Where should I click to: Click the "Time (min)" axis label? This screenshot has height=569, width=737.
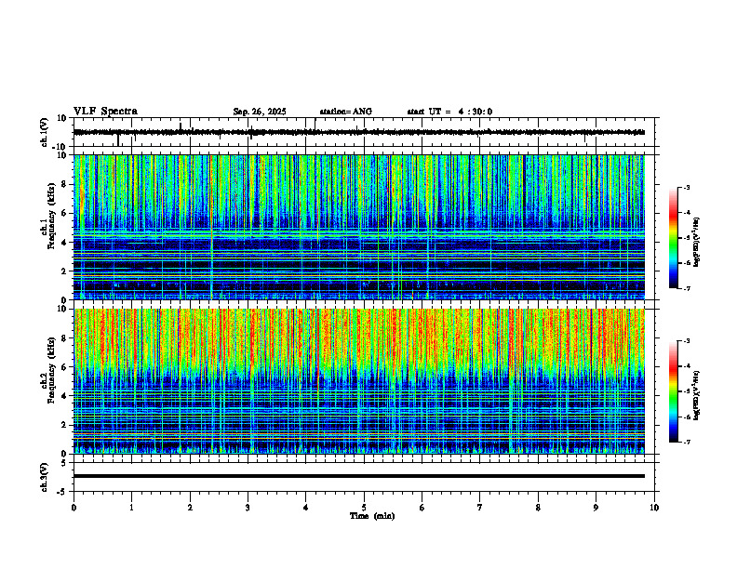click(372, 516)
